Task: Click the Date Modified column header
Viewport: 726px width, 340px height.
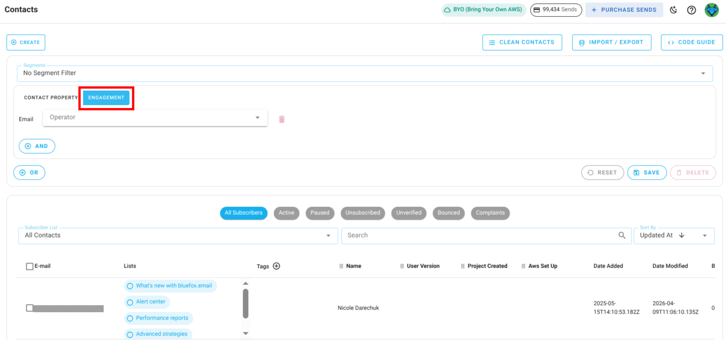Action: [670, 266]
